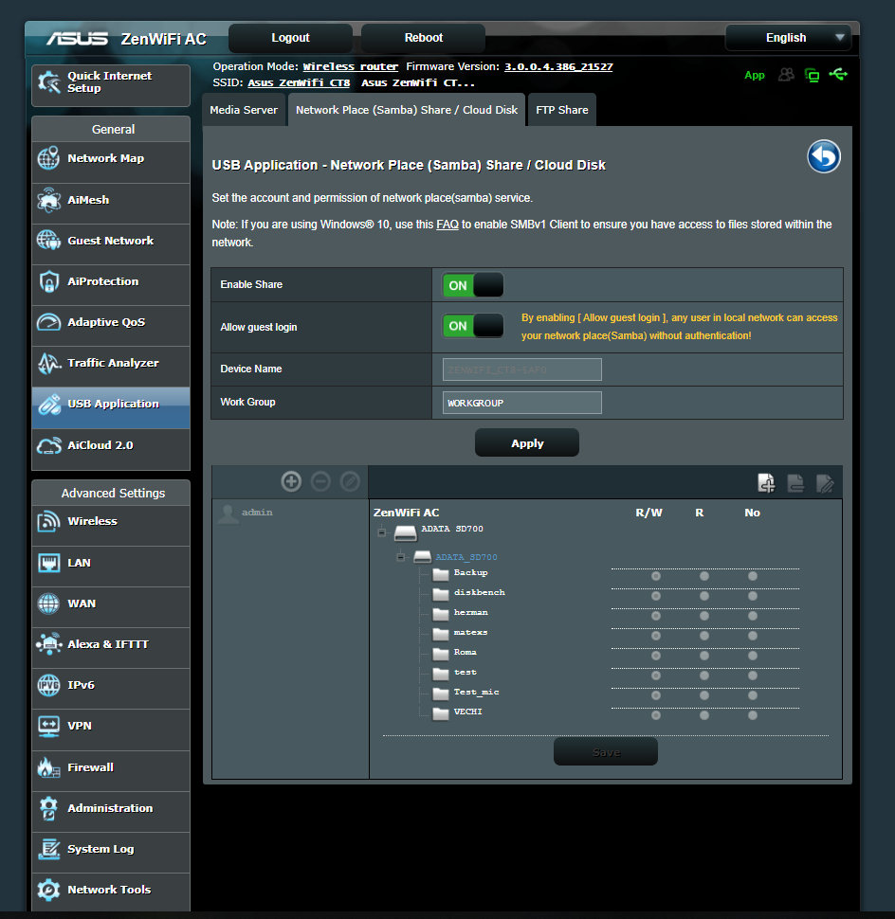Open Network Map globe icon
Image resolution: width=895 pixels, height=919 pixels.
coord(48,158)
